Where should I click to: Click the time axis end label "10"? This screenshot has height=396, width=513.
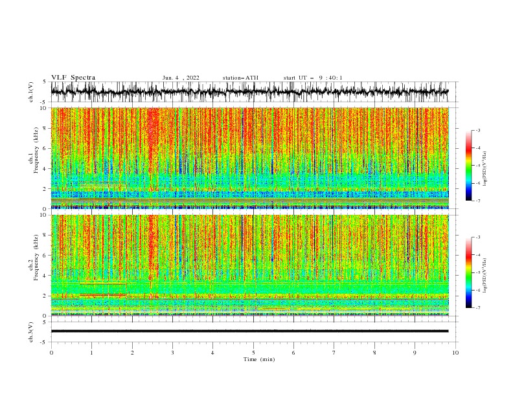coord(455,353)
